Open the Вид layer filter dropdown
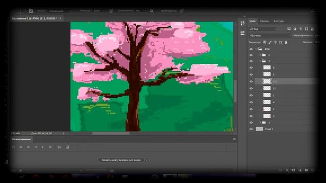This screenshot has height=183, width=326. pos(263,29)
